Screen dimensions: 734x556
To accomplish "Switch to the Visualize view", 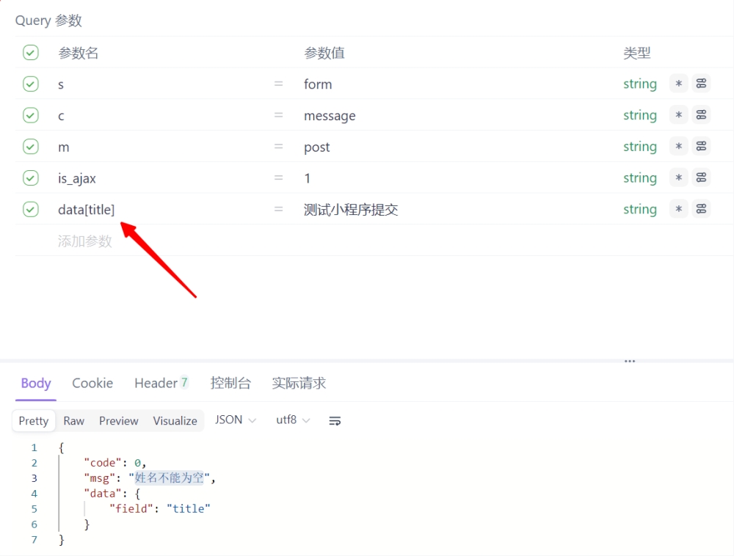I will (x=175, y=421).
